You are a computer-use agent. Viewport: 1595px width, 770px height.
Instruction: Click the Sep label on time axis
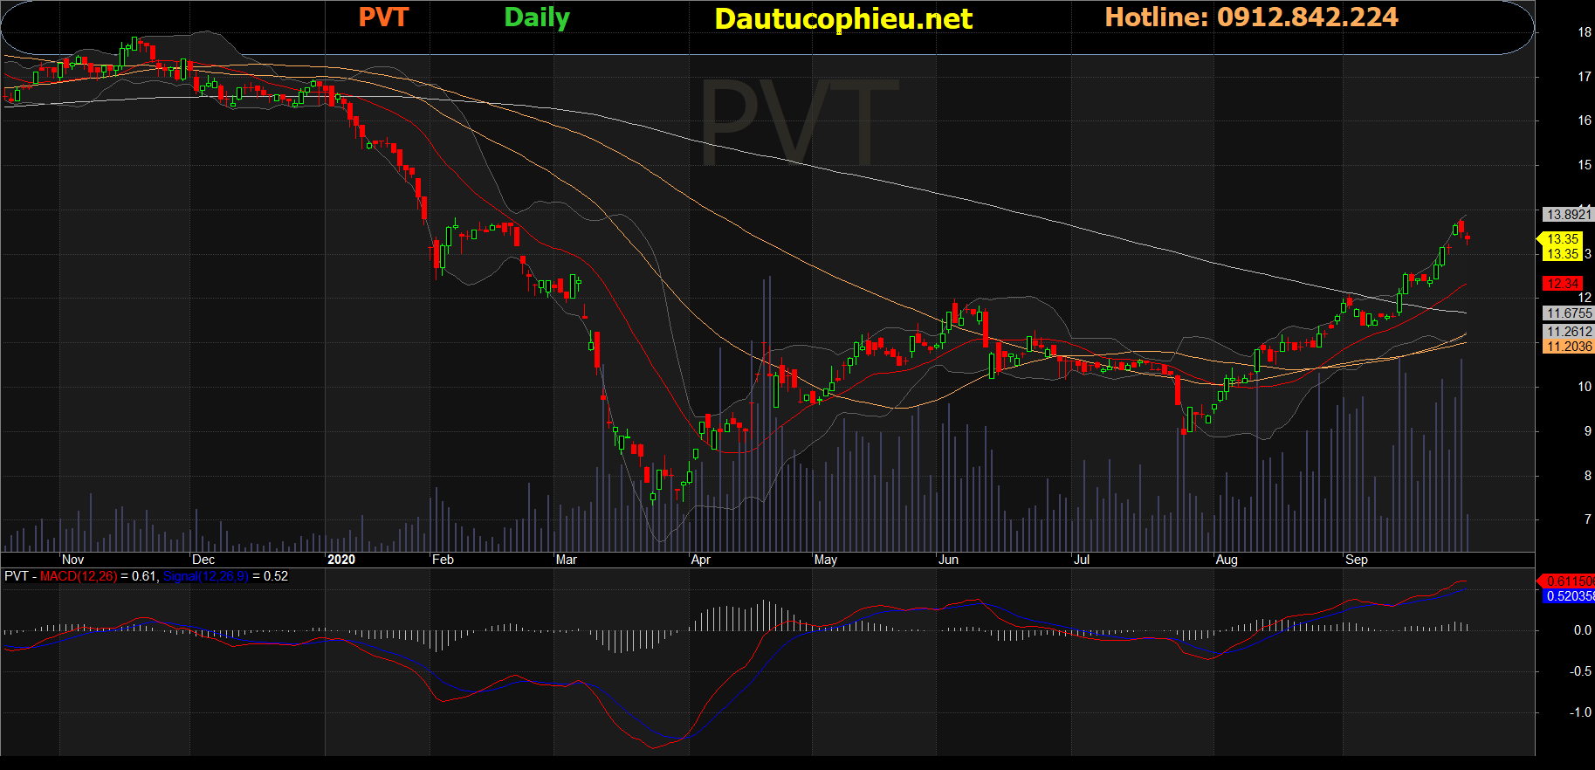[1356, 560]
